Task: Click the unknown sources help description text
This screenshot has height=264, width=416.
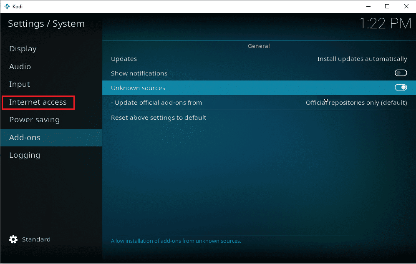Action: (176, 241)
